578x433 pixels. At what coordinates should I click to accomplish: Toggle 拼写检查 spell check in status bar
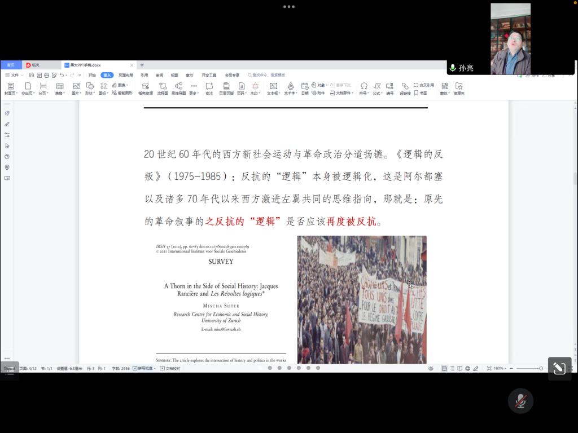tap(143, 368)
